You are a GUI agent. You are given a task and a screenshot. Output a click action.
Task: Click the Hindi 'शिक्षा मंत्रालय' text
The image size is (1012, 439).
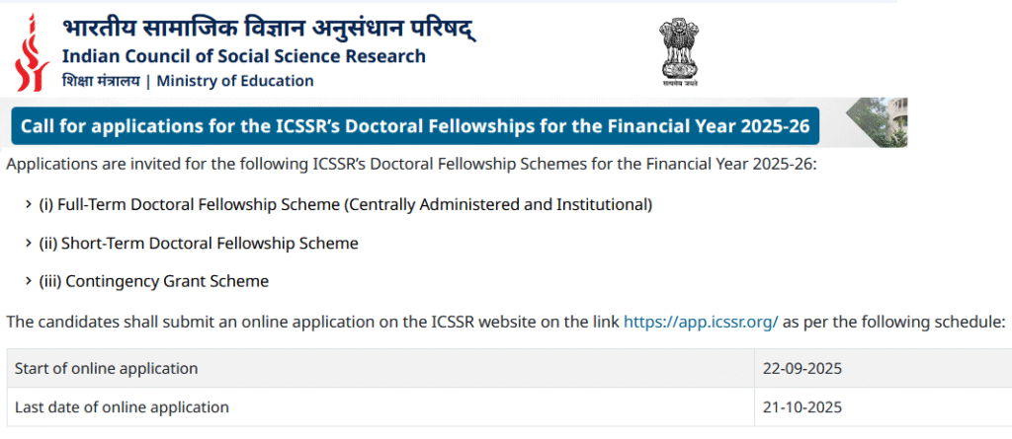pyautogui.click(x=100, y=81)
